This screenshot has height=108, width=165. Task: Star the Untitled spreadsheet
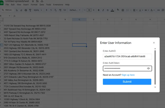click(33, 1)
